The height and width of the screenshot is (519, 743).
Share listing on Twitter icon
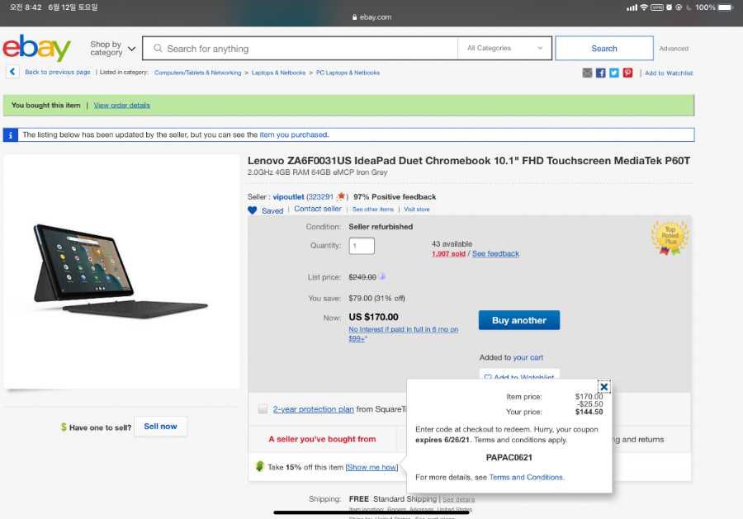pos(614,73)
